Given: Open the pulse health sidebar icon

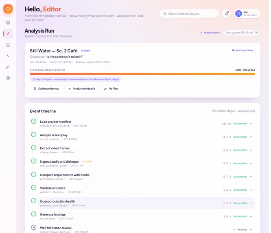Looking at the screenshot, I should (8, 56).
